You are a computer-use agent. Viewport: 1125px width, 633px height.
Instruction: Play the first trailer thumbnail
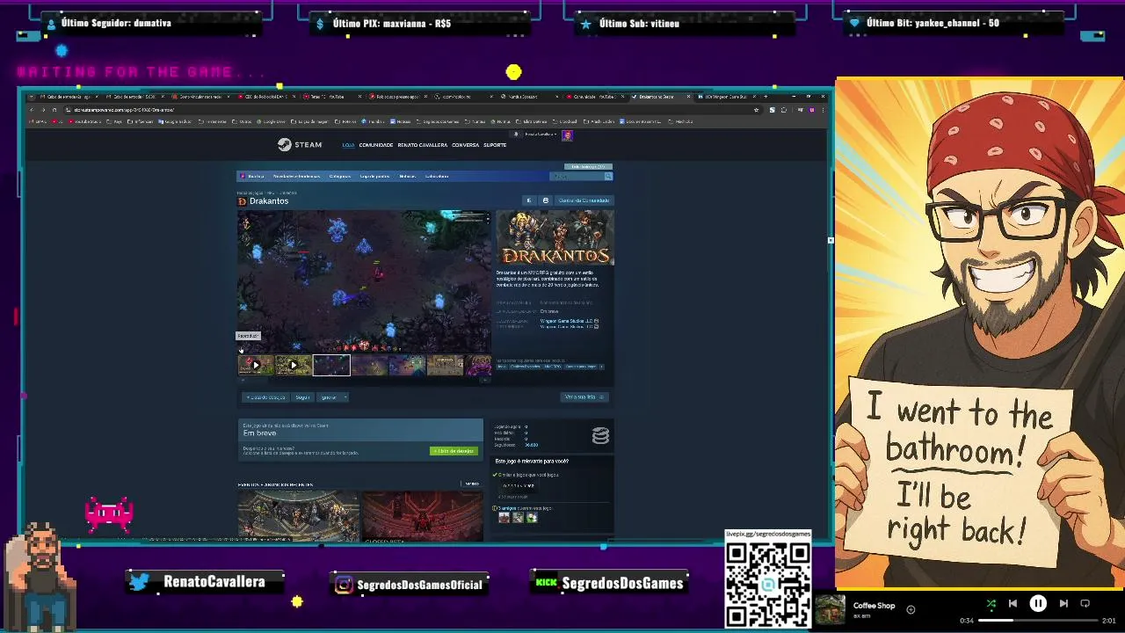[256, 365]
